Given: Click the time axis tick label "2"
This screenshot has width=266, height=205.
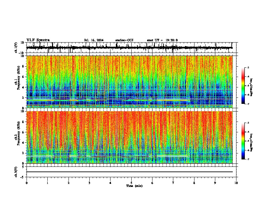Looking at the screenshot, I should click(69, 183).
